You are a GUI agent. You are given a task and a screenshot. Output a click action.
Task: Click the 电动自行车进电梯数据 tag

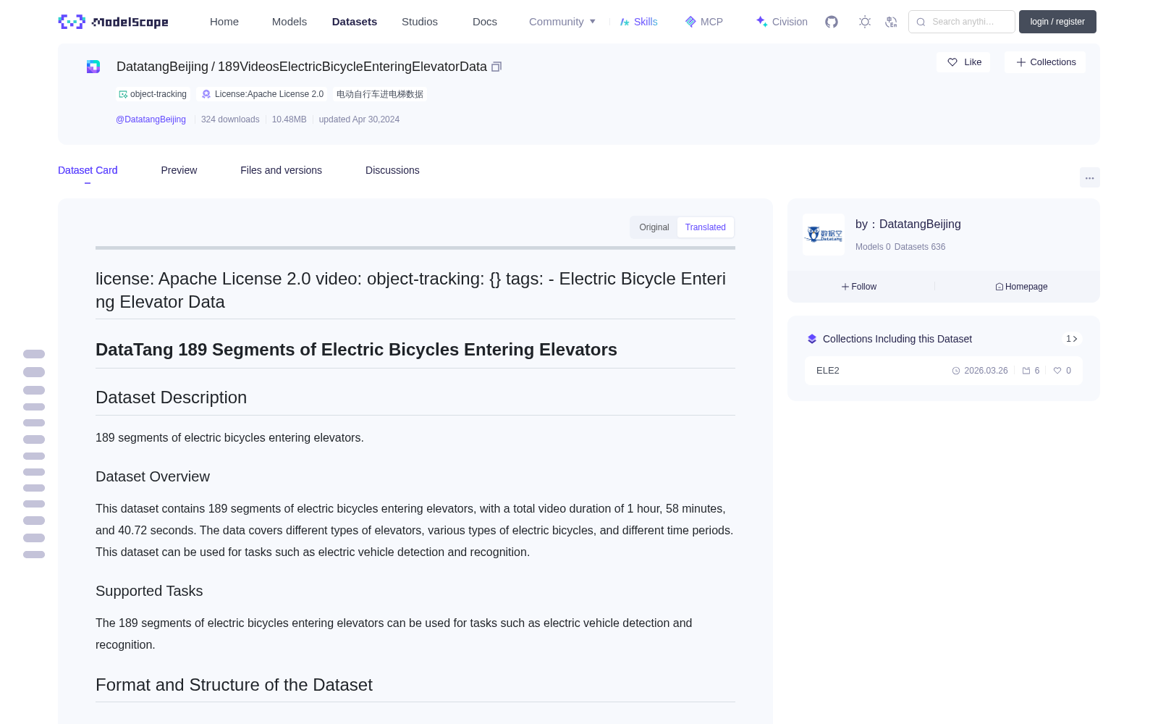[x=380, y=94]
